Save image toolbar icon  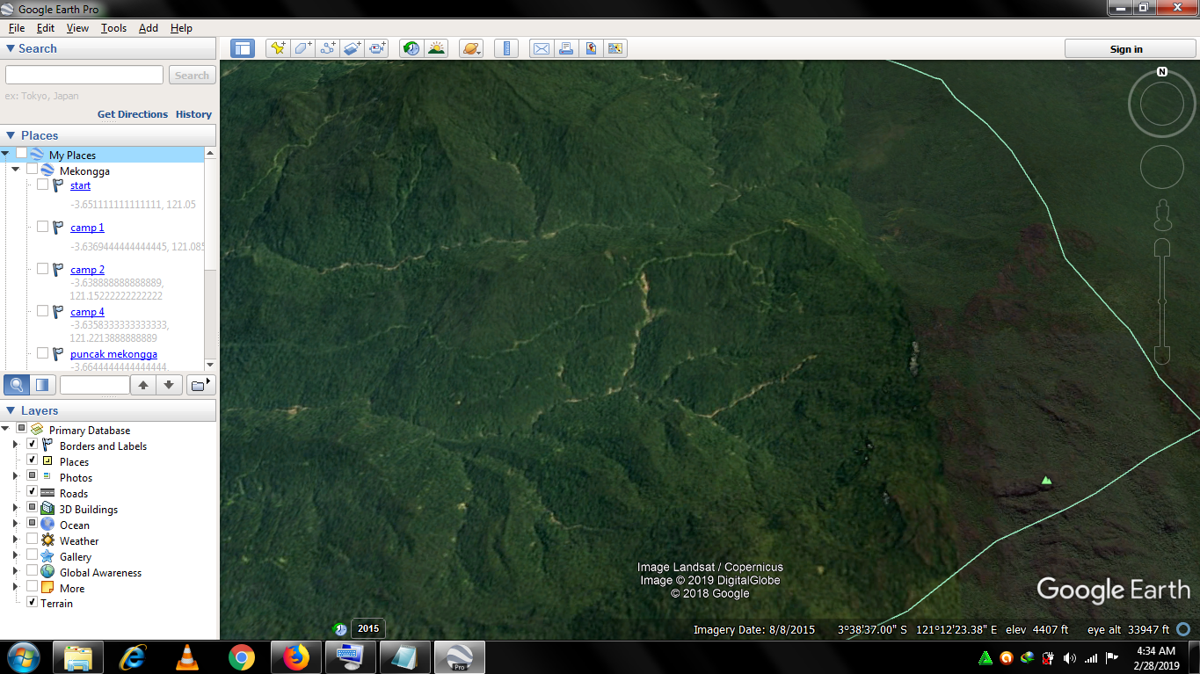591,48
